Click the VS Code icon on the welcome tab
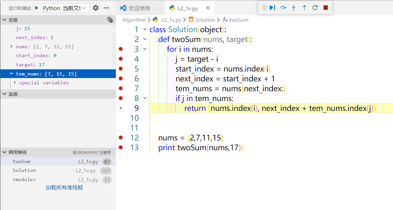 pos(123,8)
